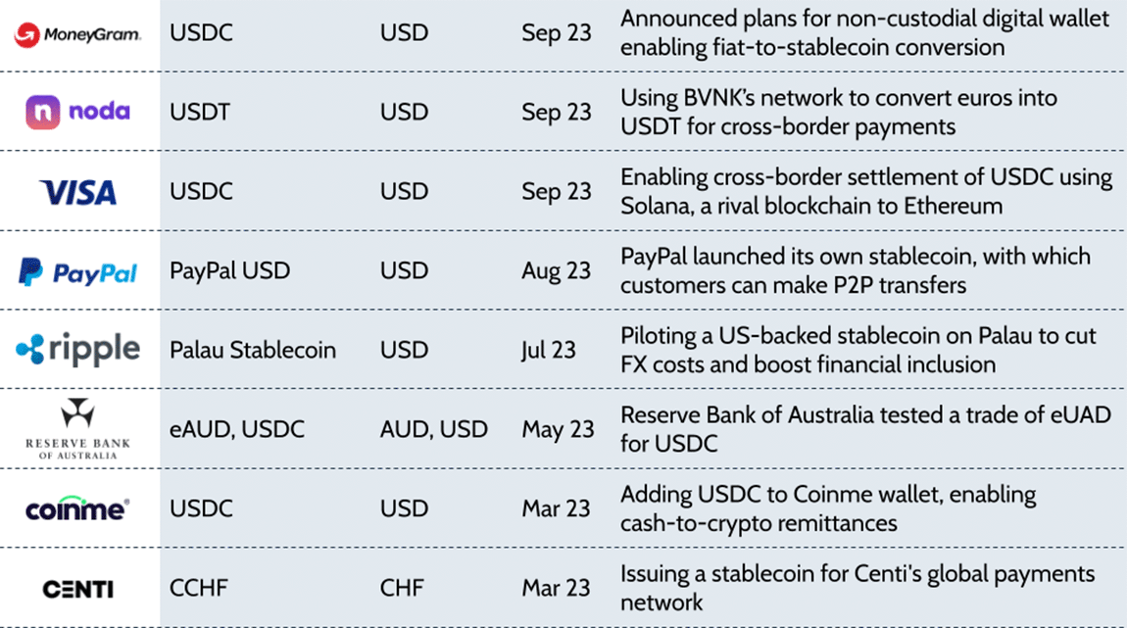The image size is (1127, 628).
Task: Select the May 23 date cell
Action: 558,429
